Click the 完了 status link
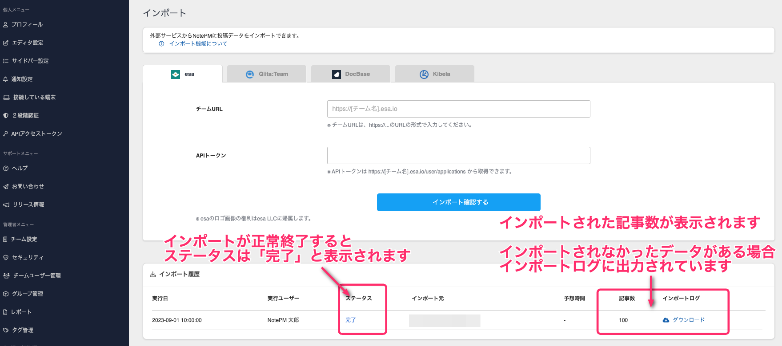Image resolution: width=782 pixels, height=346 pixels. 351,320
